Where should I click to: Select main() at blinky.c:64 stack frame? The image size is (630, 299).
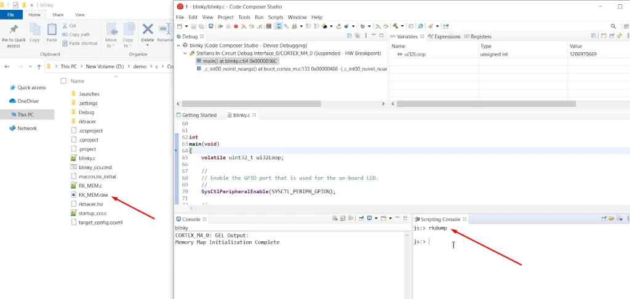click(x=237, y=61)
